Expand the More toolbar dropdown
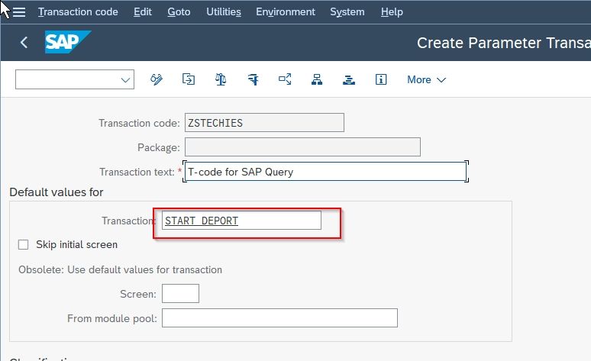The width and height of the screenshot is (591, 361). click(x=426, y=80)
